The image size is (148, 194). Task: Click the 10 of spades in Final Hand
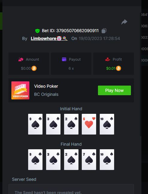(x=107, y=159)
